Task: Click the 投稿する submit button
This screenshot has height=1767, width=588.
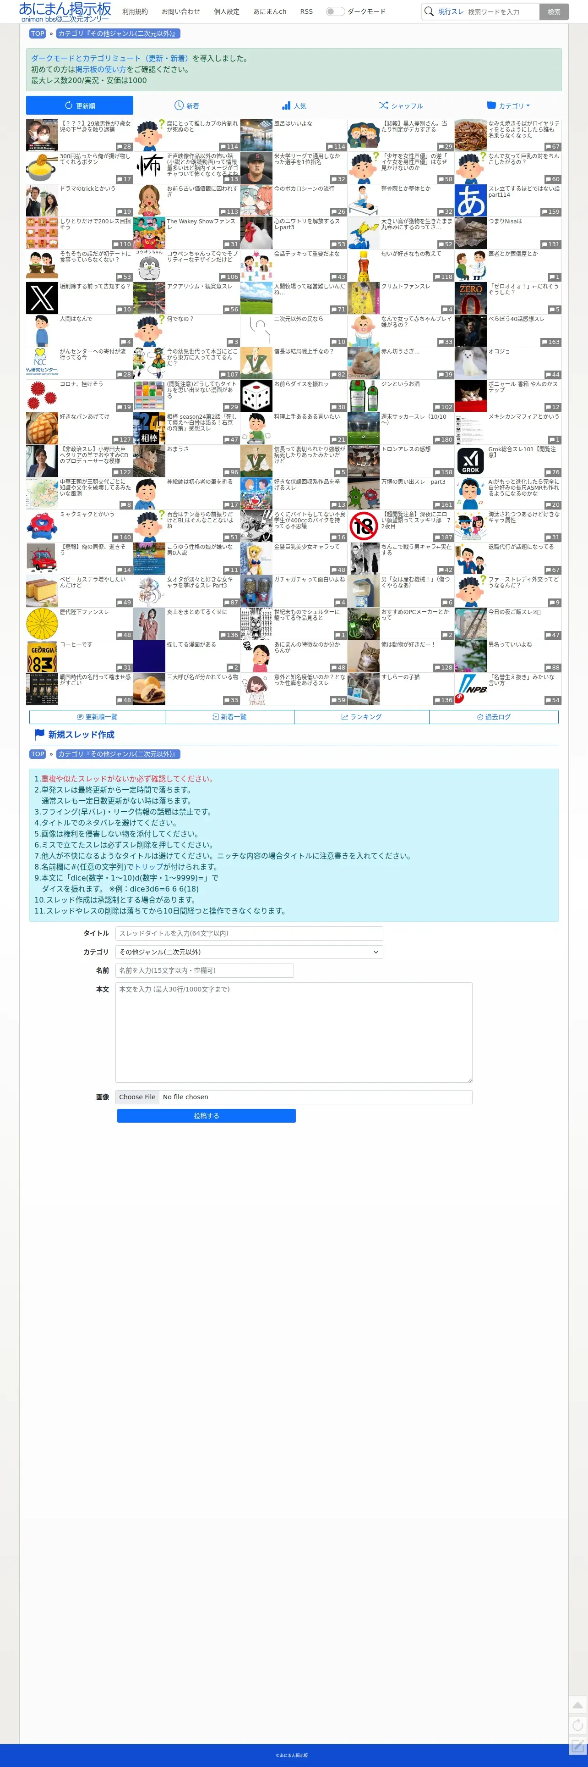Action: point(206,1116)
